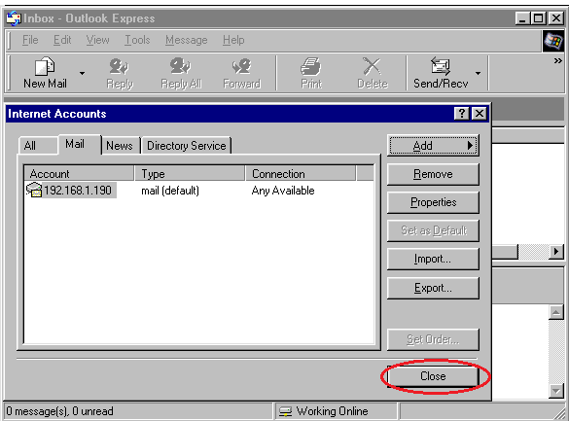The height and width of the screenshot is (421, 569).
Task: Sort list by the Account column header
Action: pyautogui.click(x=79, y=174)
